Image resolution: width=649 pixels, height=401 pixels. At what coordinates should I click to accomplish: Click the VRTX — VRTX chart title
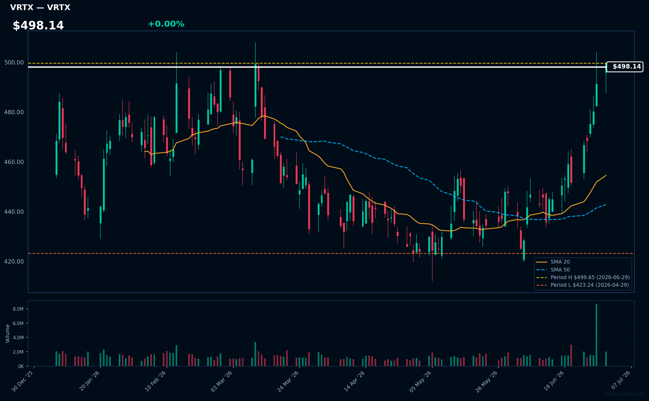(x=40, y=7)
